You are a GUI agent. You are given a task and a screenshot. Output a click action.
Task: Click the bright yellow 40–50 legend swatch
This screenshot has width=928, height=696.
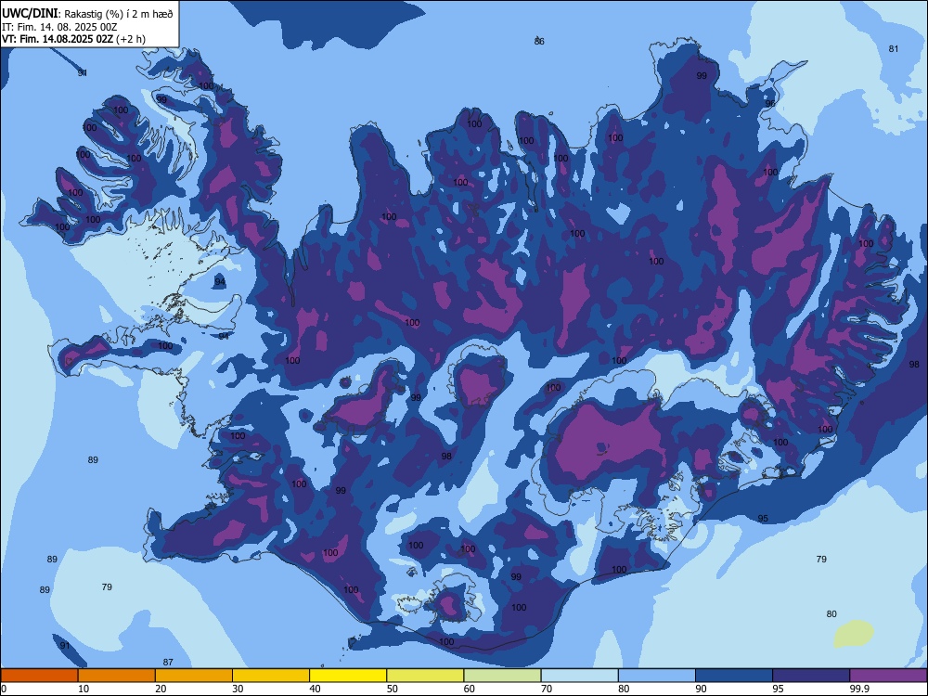coord(348,676)
